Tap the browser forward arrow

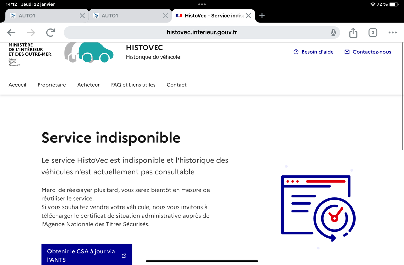pyautogui.click(x=31, y=33)
